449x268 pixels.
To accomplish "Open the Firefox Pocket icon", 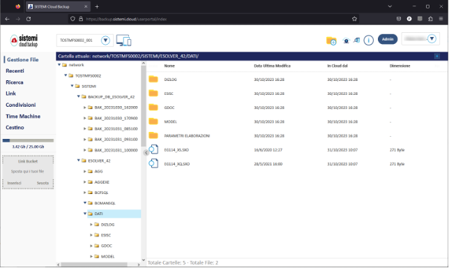I will 399,19.
